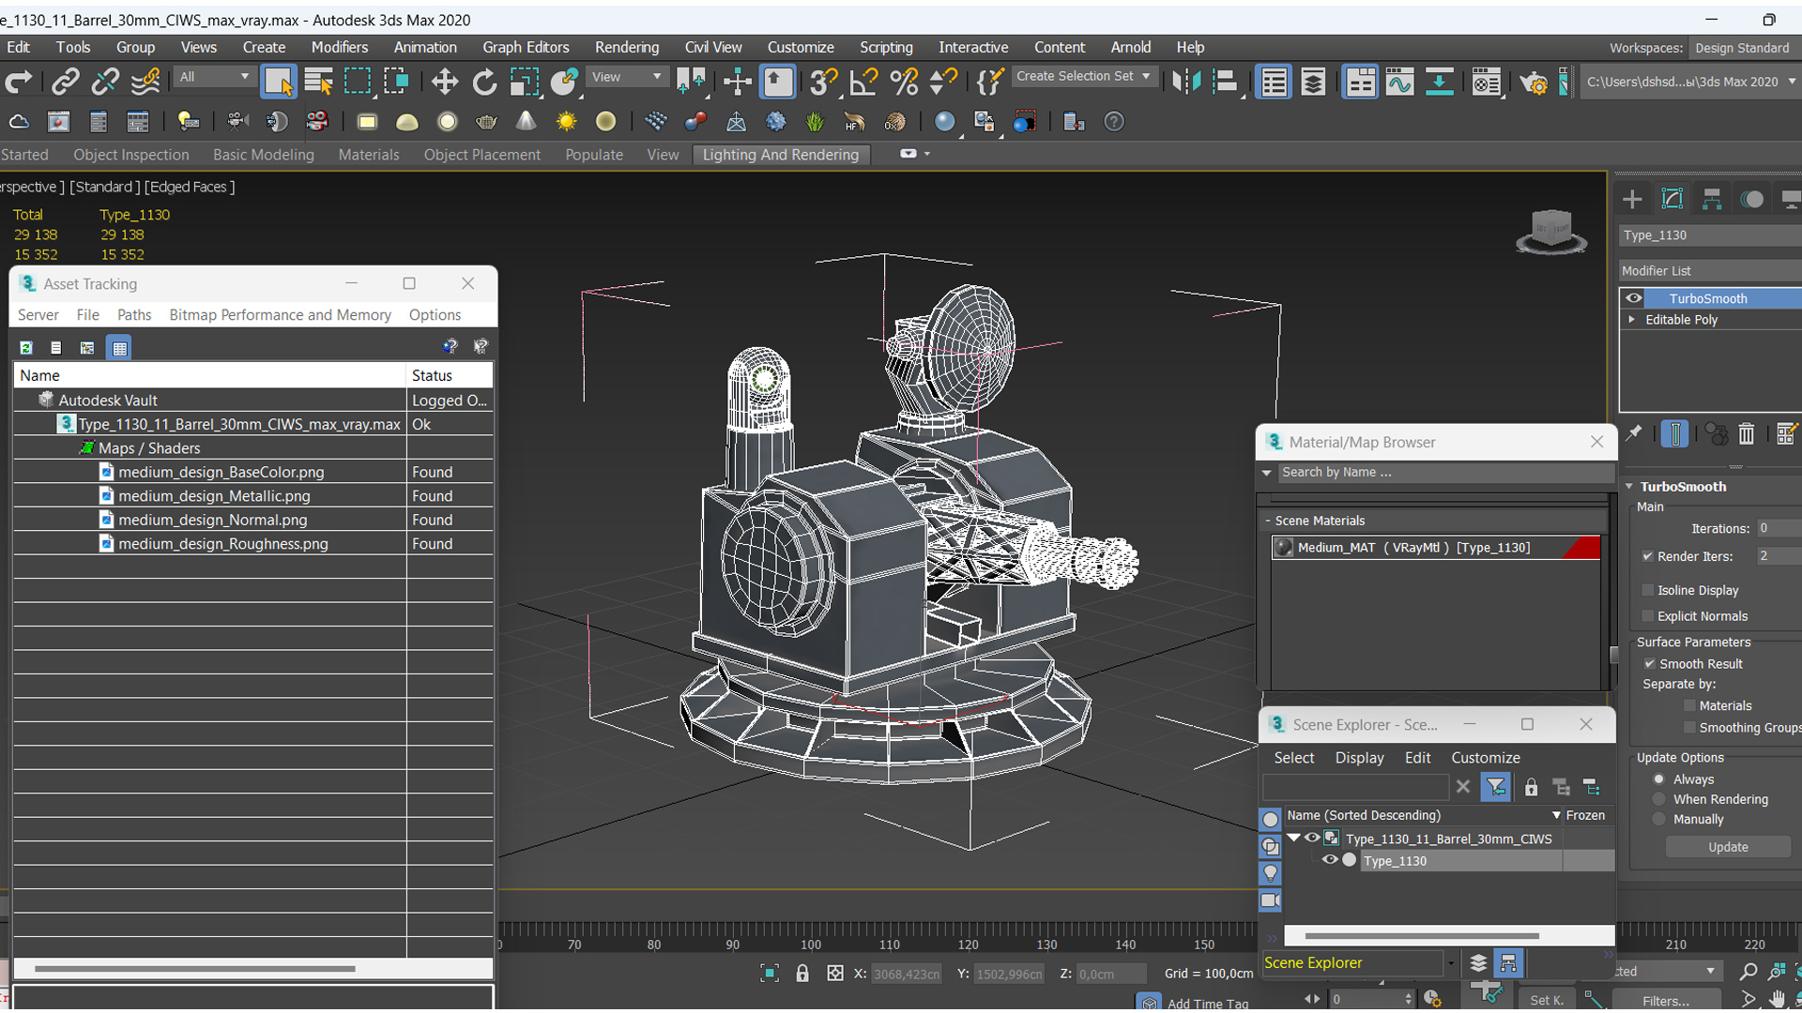Collapse the TurboSmooth rollout
The width and height of the screenshot is (1802, 1013).
pos(1629,487)
